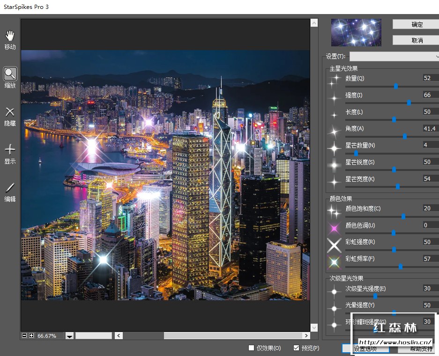Click the 次级星光强度(E) icon

[334, 291]
